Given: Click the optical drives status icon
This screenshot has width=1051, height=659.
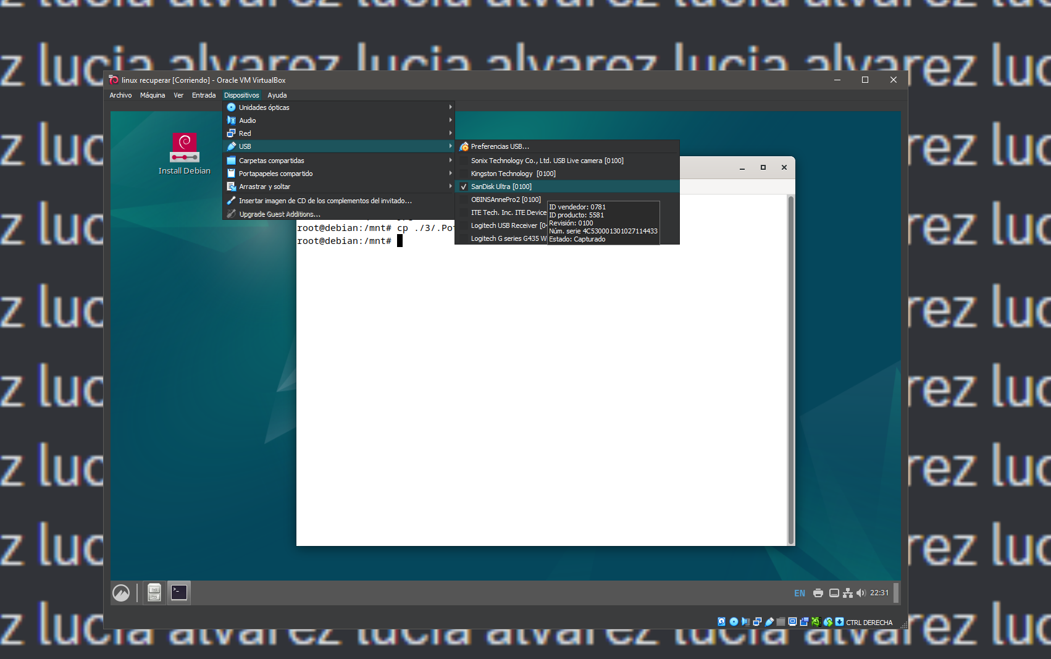Looking at the screenshot, I should point(734,622).
